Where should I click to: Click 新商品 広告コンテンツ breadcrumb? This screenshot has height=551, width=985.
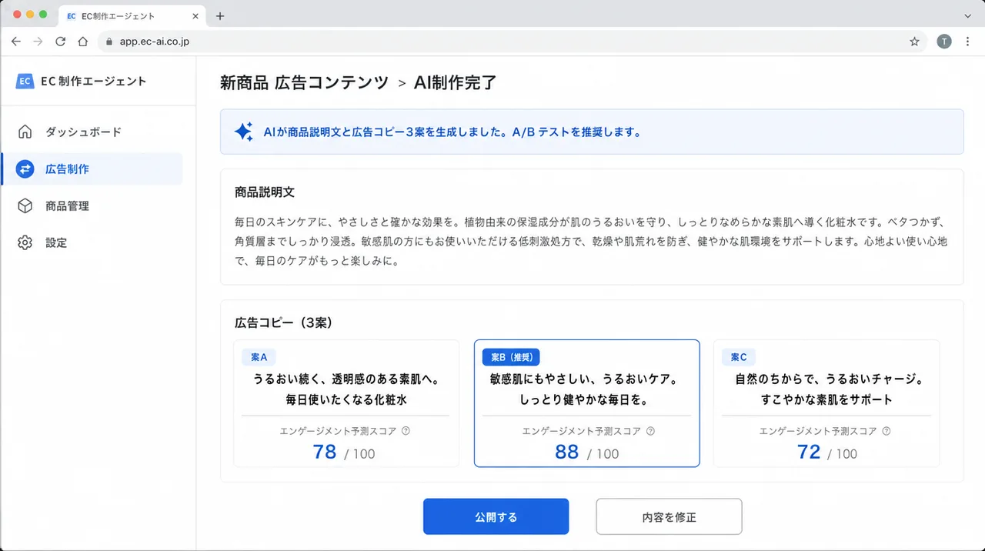304,83
